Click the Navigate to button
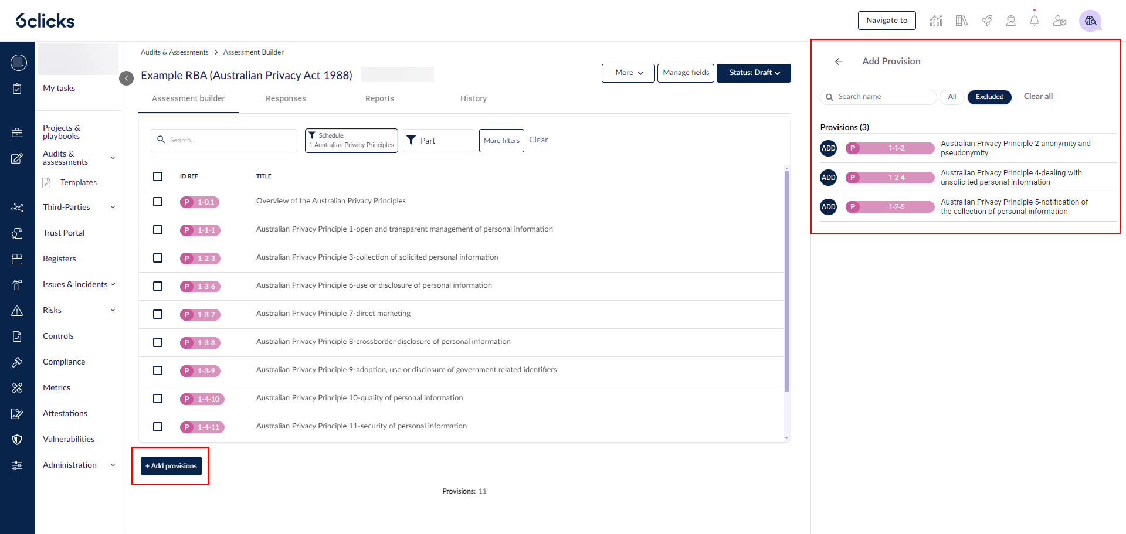This screenshot has width=1126, height=534. (x=887, y=21)
